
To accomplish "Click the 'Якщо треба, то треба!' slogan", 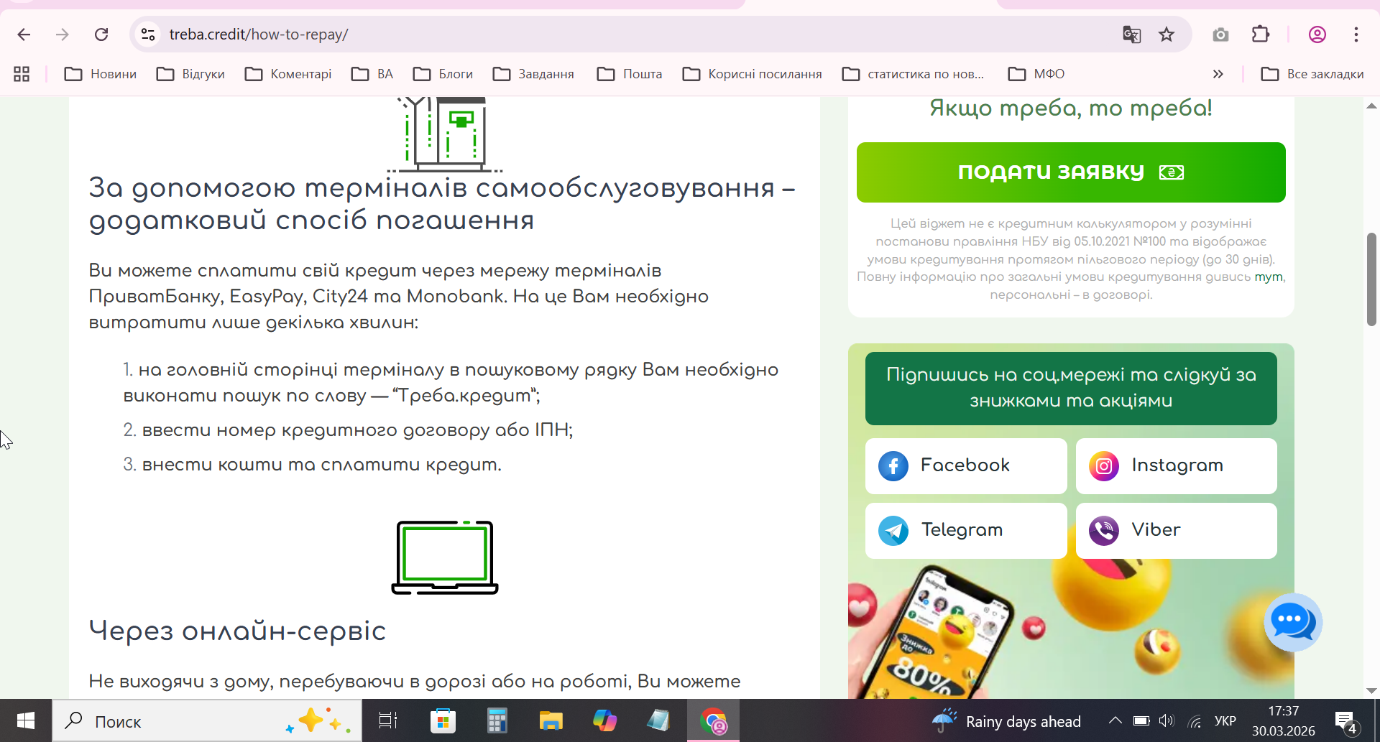I will point(1071,108).
